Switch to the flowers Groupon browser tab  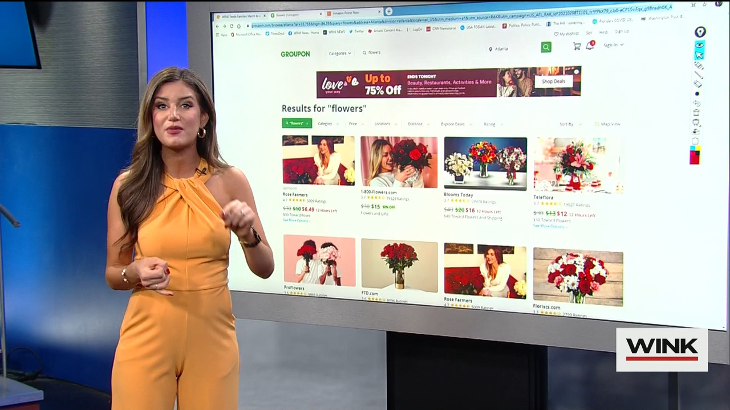tap(295, 15)
